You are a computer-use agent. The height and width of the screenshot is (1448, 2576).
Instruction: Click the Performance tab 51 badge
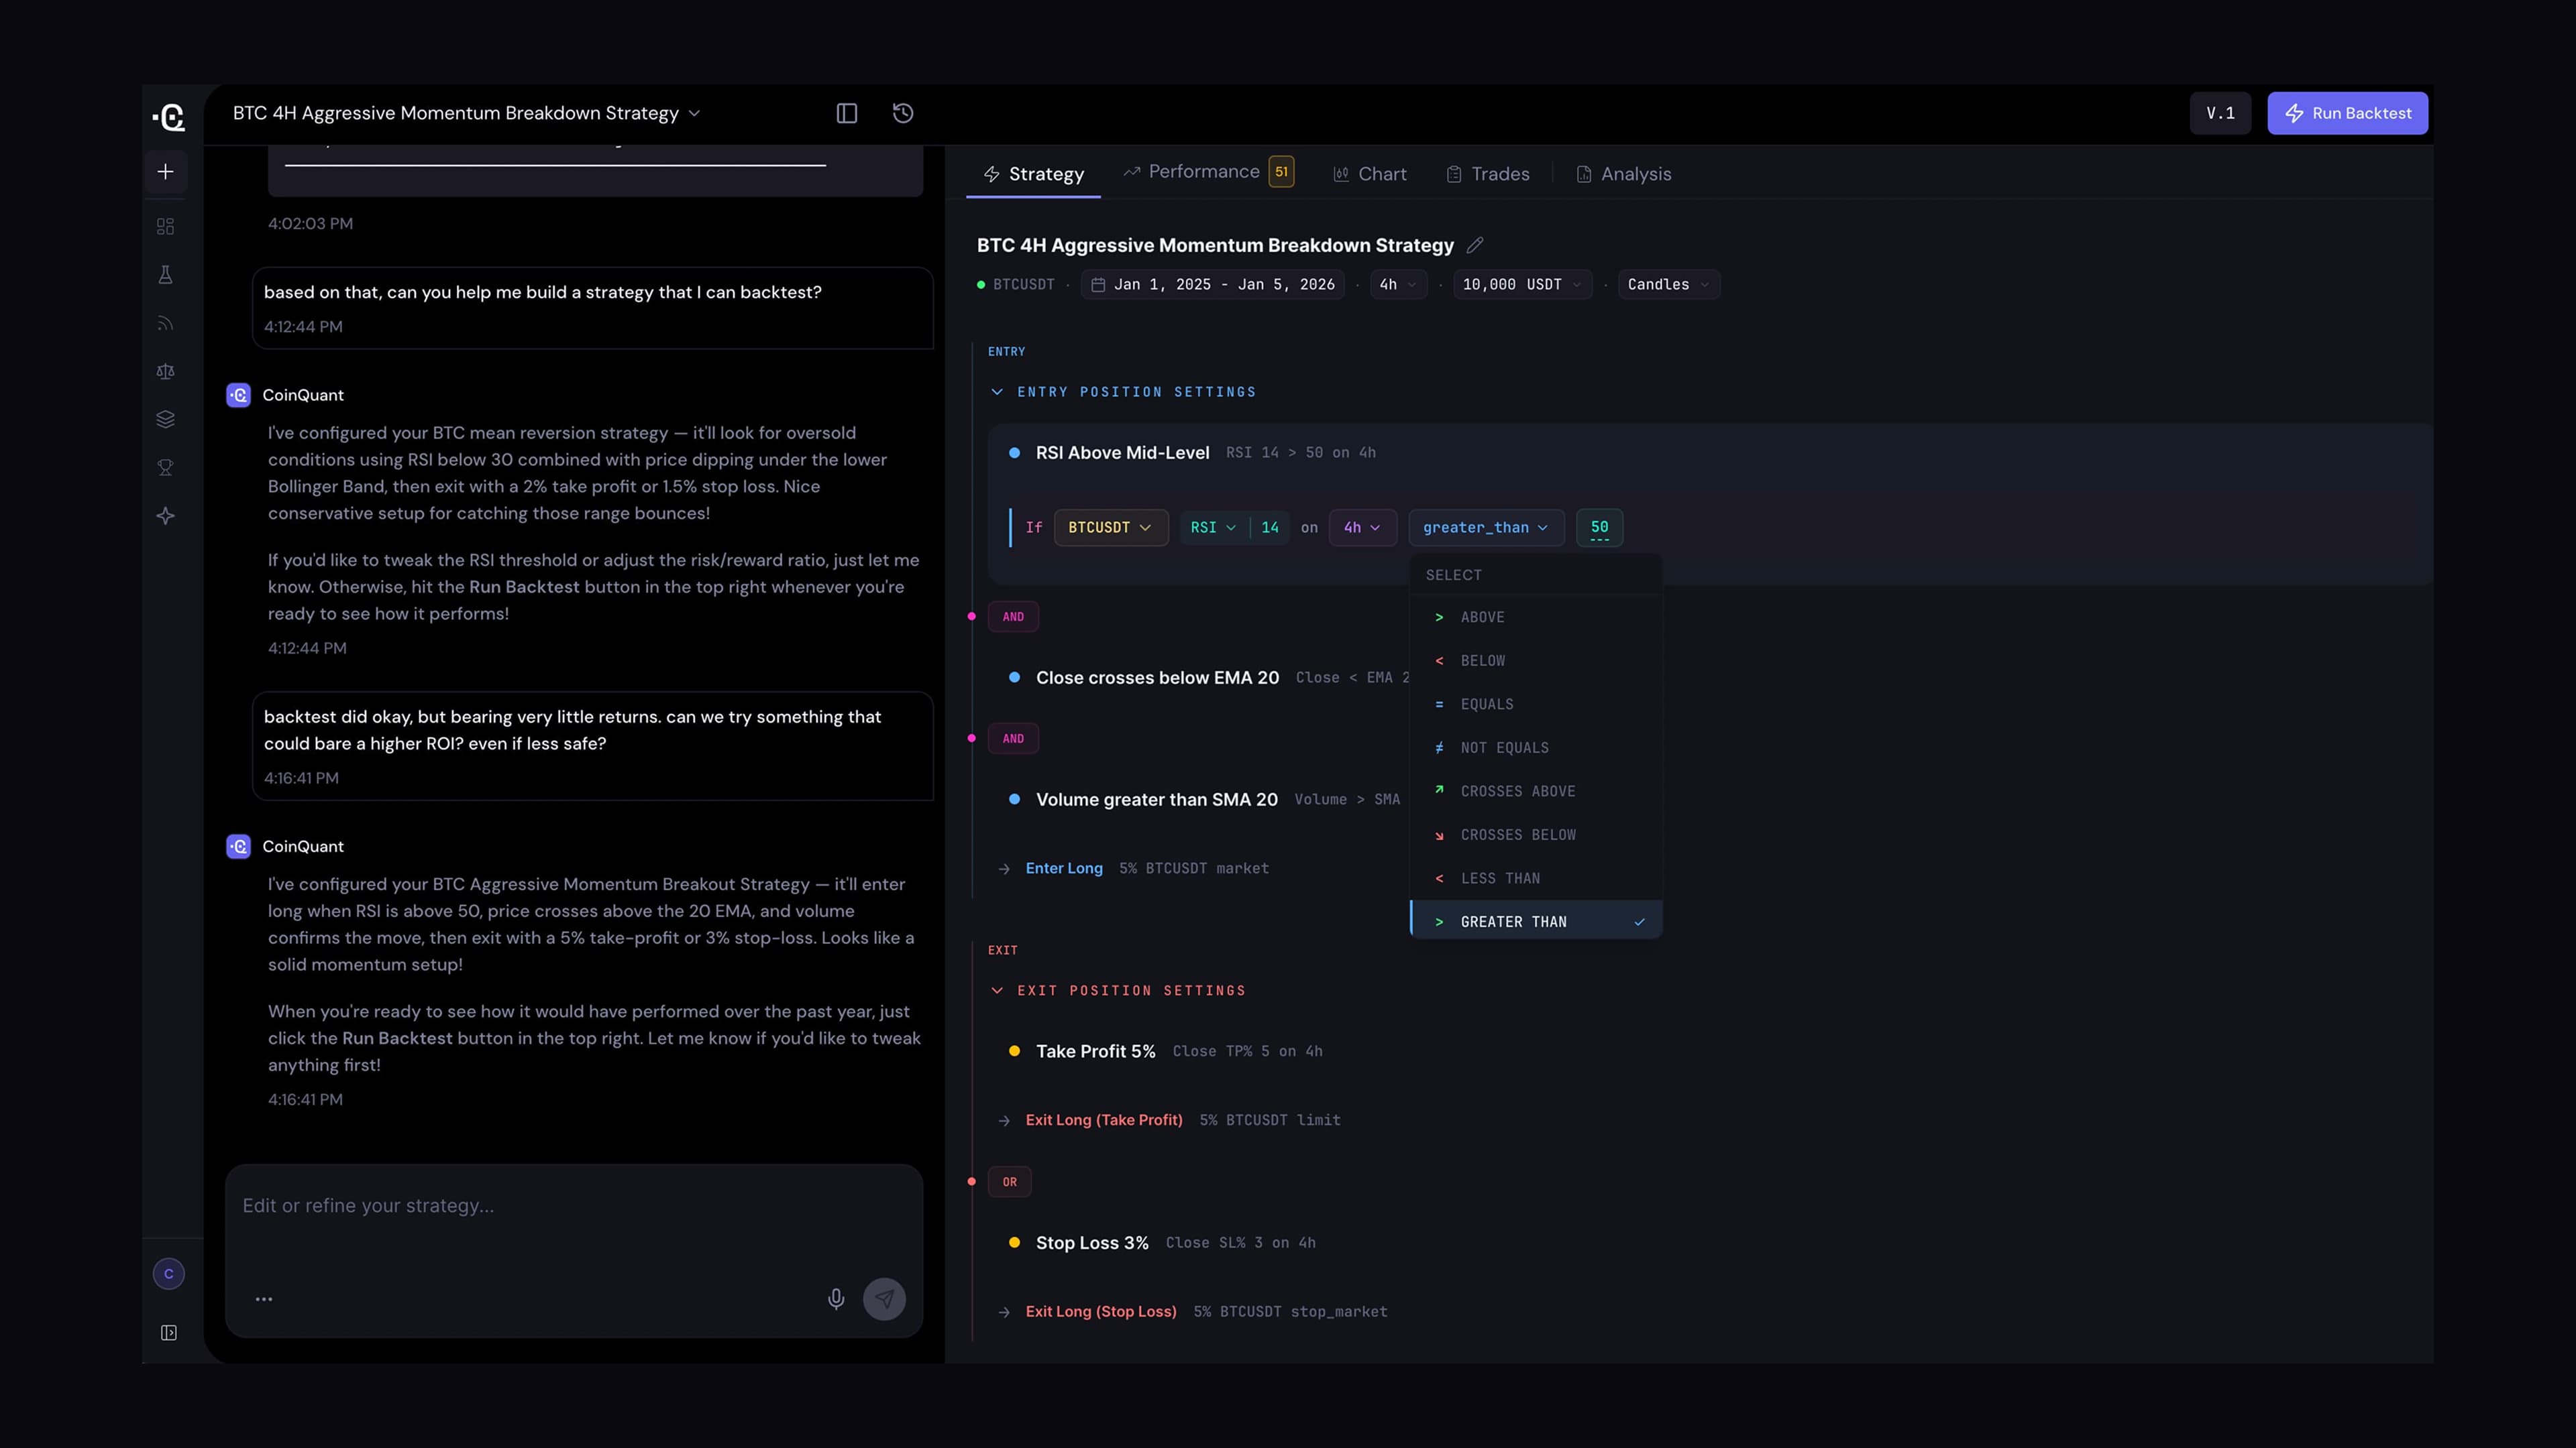coord(1281,172)
